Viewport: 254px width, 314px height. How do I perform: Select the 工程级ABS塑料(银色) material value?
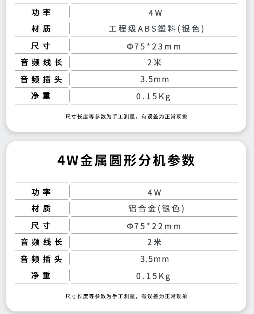click(x=156, y=29)
